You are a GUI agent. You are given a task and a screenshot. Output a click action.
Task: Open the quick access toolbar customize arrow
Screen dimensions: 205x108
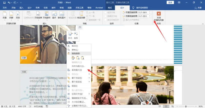[21, 3]
